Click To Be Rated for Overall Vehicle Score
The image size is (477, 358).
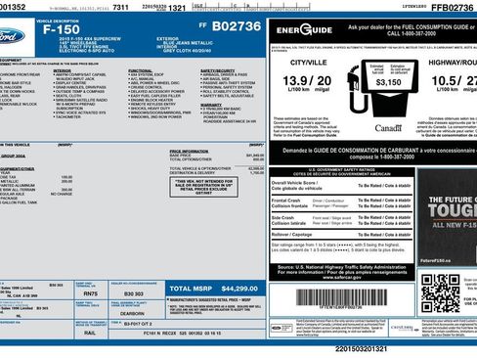click(x=384, y=186)
